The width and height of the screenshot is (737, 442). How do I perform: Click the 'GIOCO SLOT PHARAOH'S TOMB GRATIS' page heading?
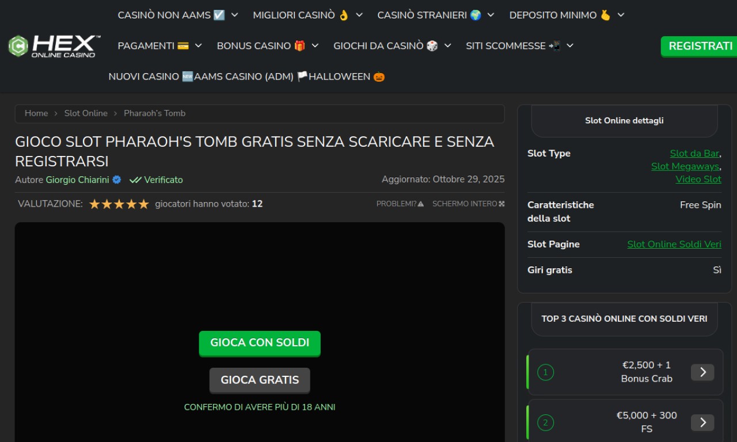click(x=254, y=151)
